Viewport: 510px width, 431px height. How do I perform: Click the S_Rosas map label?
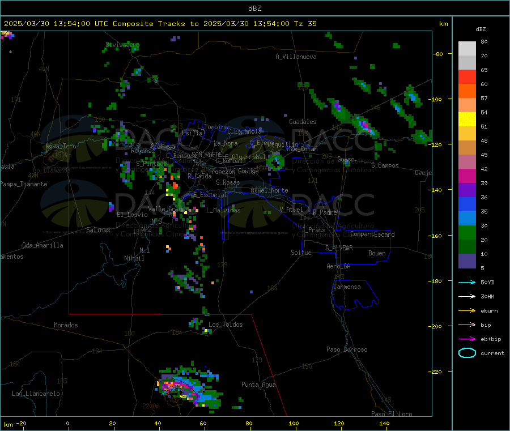tap(228, 182)
